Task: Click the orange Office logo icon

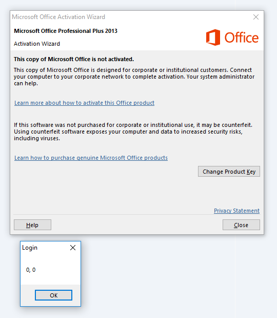Action: pyautogui.click(x=213, y=38)
